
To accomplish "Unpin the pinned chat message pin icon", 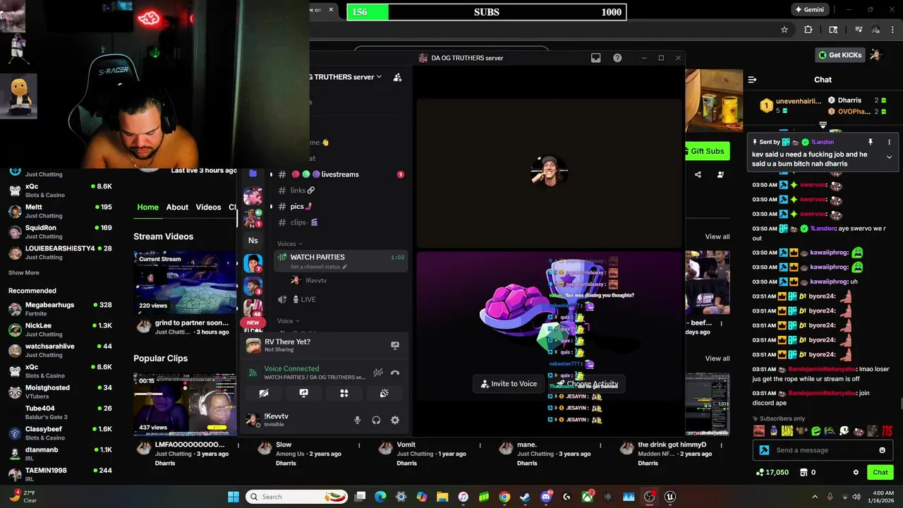I will tap(871, 142).
